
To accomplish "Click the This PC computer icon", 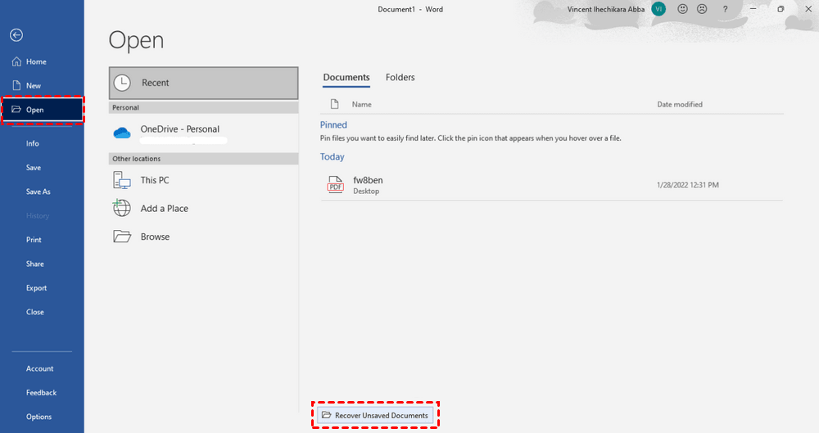I will (122, 180).
